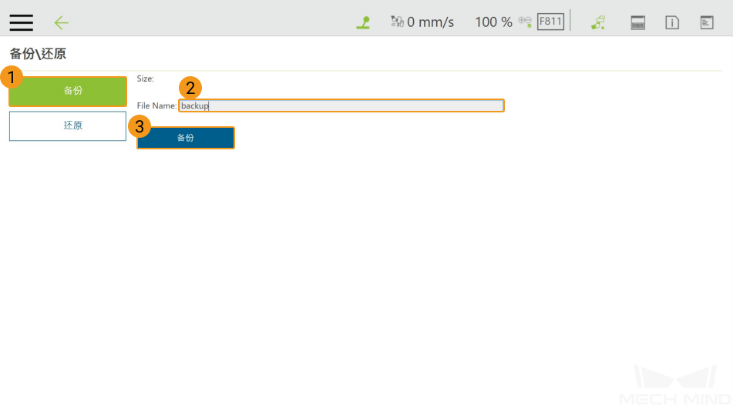Click the orange step 1 badge

click(11, 77)
